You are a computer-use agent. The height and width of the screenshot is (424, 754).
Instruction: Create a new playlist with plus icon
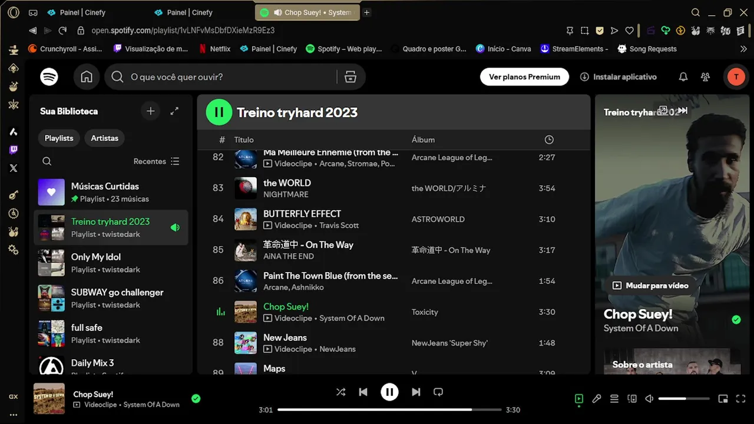[151, 111]
